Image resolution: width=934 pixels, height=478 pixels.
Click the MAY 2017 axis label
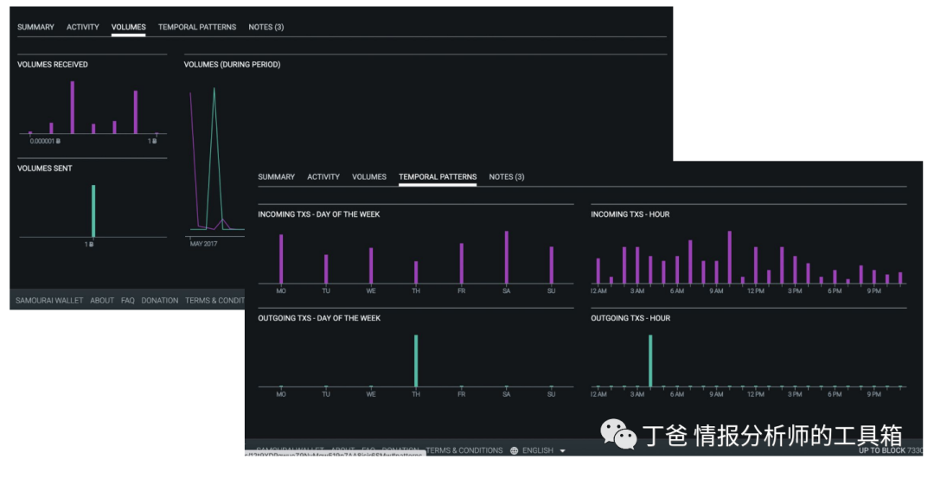(204, 244)
